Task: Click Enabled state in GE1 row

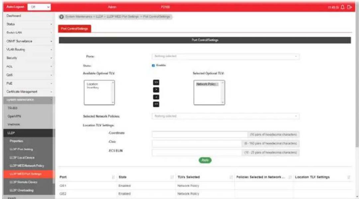Action: click(x=124, y=186)
